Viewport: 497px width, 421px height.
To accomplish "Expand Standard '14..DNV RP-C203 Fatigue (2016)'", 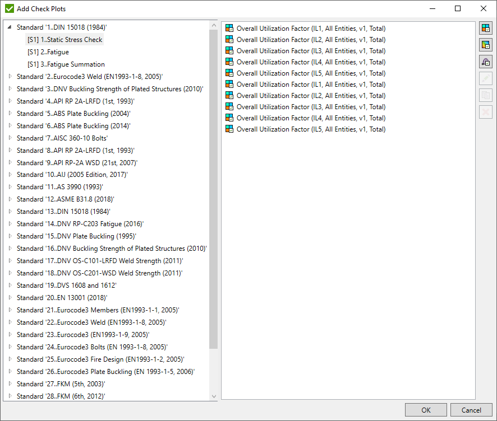I will coord(11,224).
